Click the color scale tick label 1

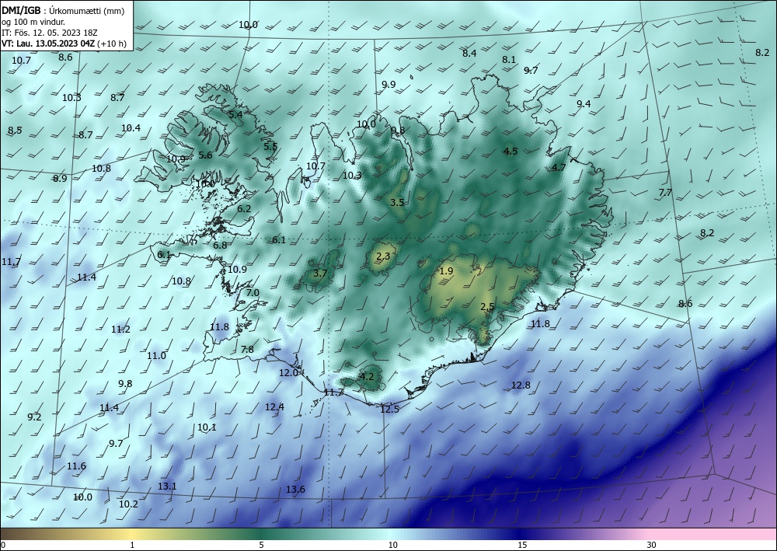click(x=132, y=545)
